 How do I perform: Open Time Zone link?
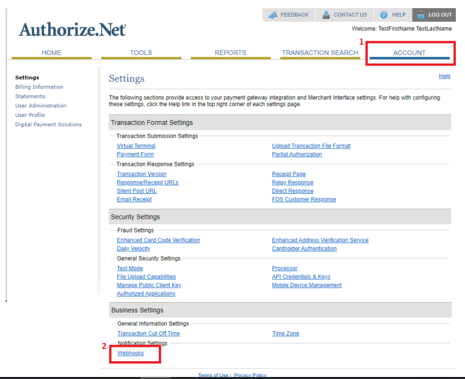pos(286,334)
